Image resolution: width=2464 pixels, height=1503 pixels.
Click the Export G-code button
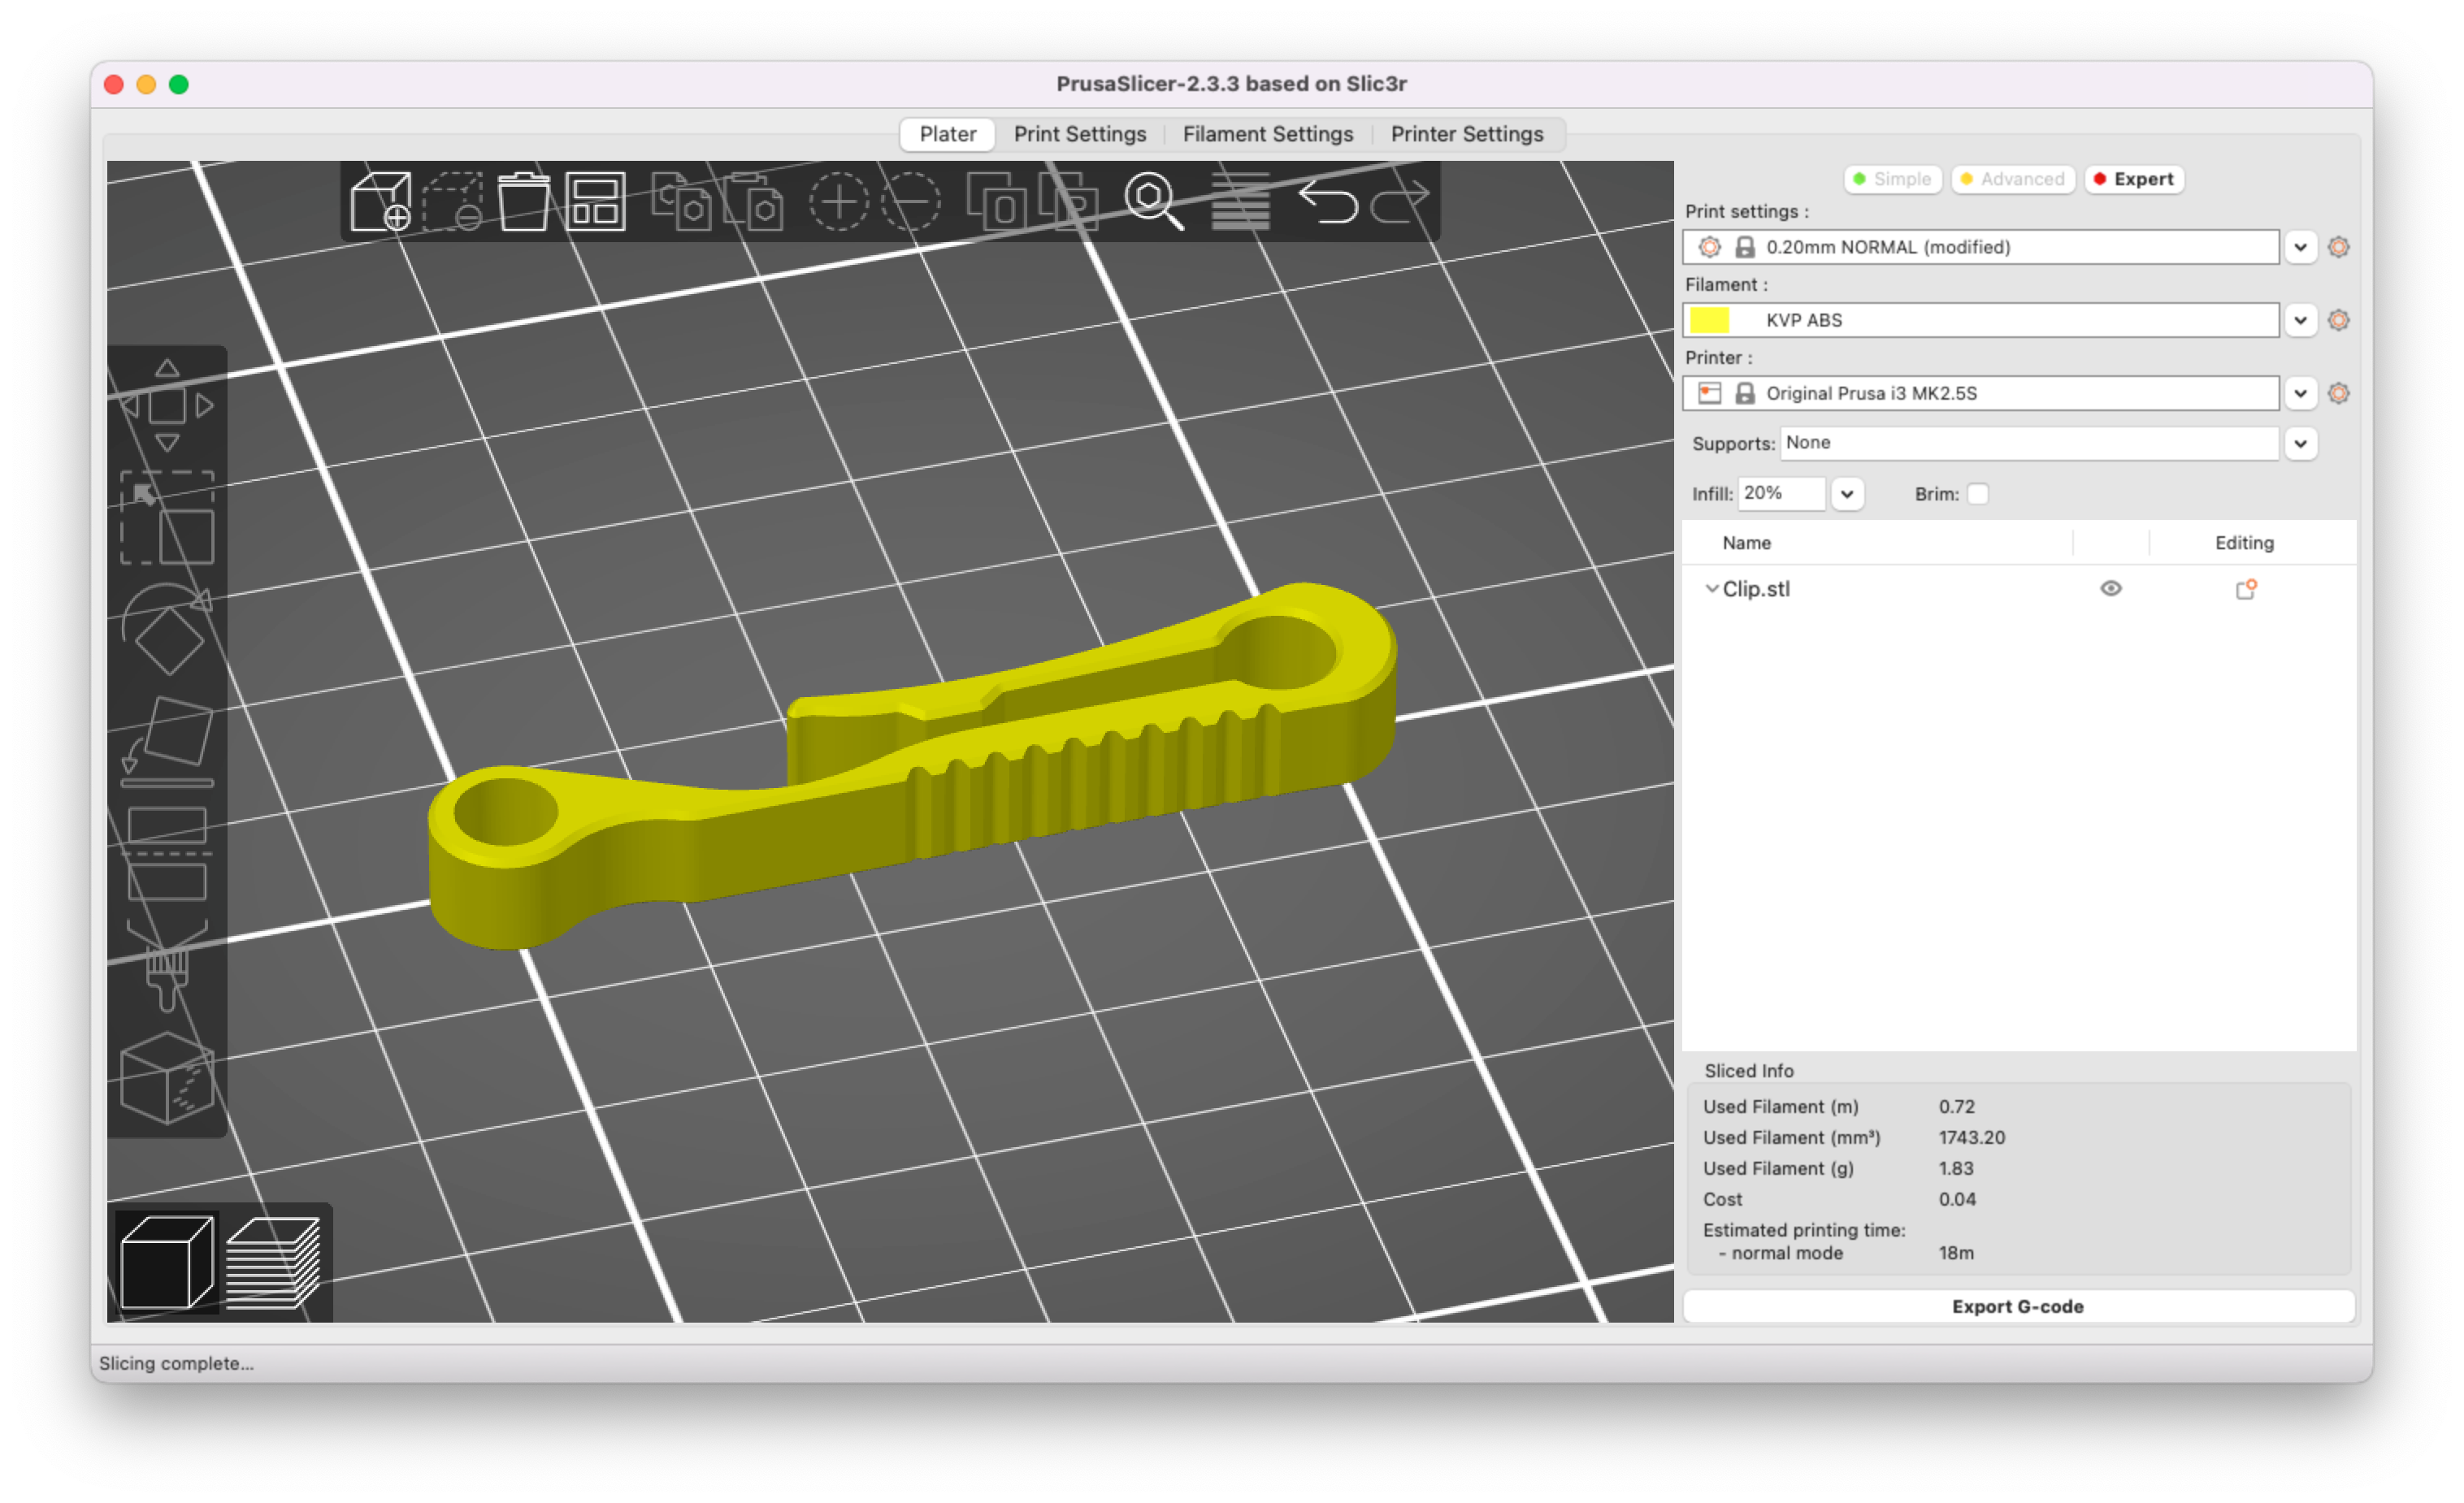(2018, 1306)
